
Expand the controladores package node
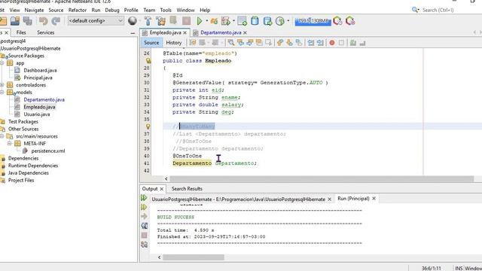tap(2, 85)
